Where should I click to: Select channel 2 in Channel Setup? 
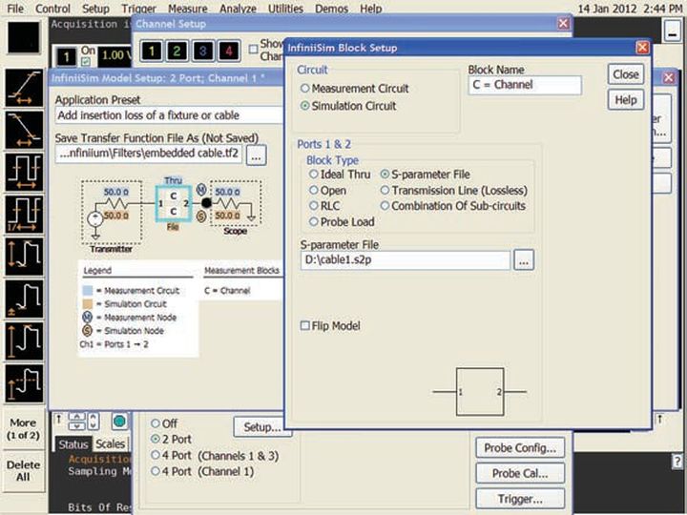pos(177,51)
